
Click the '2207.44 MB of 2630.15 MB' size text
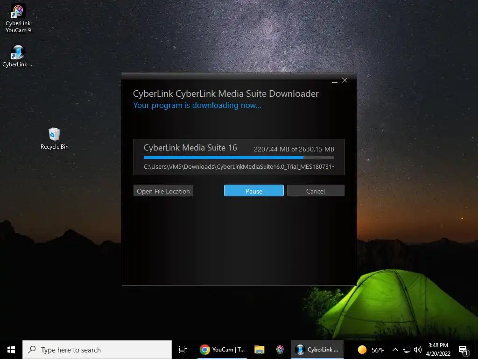(294, 149)
